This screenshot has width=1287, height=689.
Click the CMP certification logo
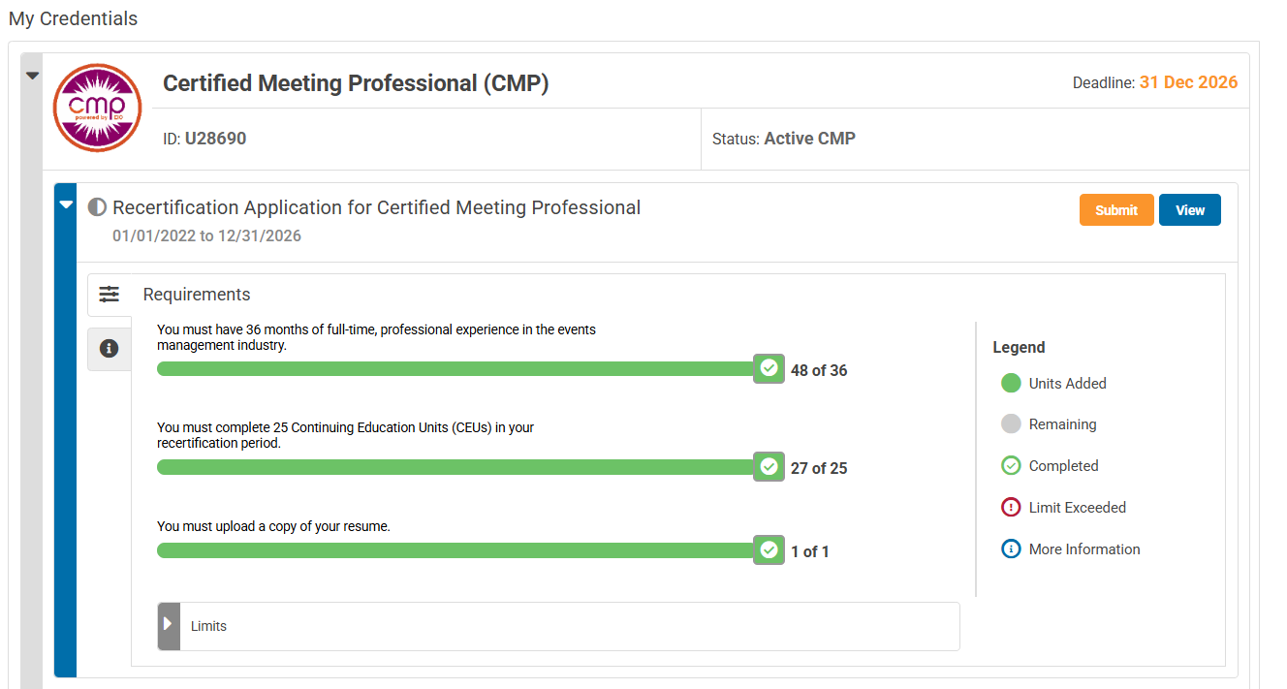click(97, 108)
